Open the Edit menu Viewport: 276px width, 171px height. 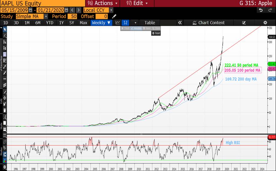pyautogui.click(x=137, y=3)
